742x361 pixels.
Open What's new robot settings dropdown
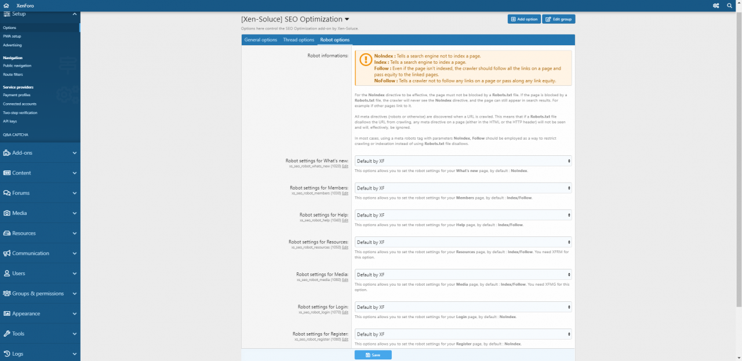pos(463,161)
